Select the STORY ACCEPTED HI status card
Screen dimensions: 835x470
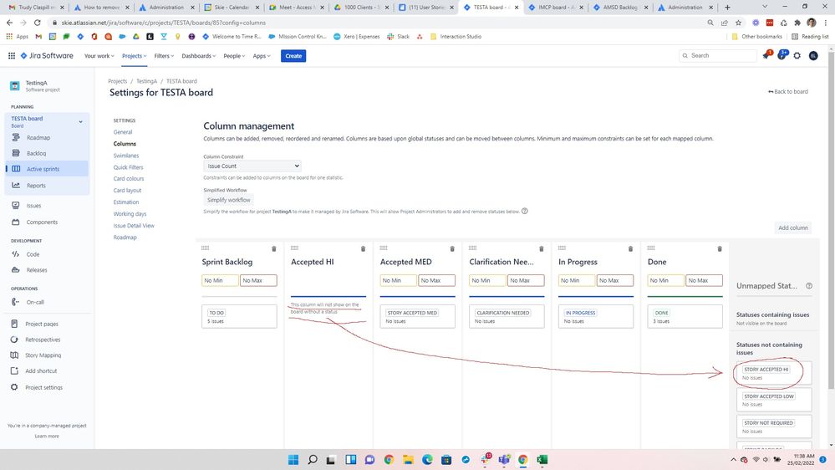coord(774,373)
